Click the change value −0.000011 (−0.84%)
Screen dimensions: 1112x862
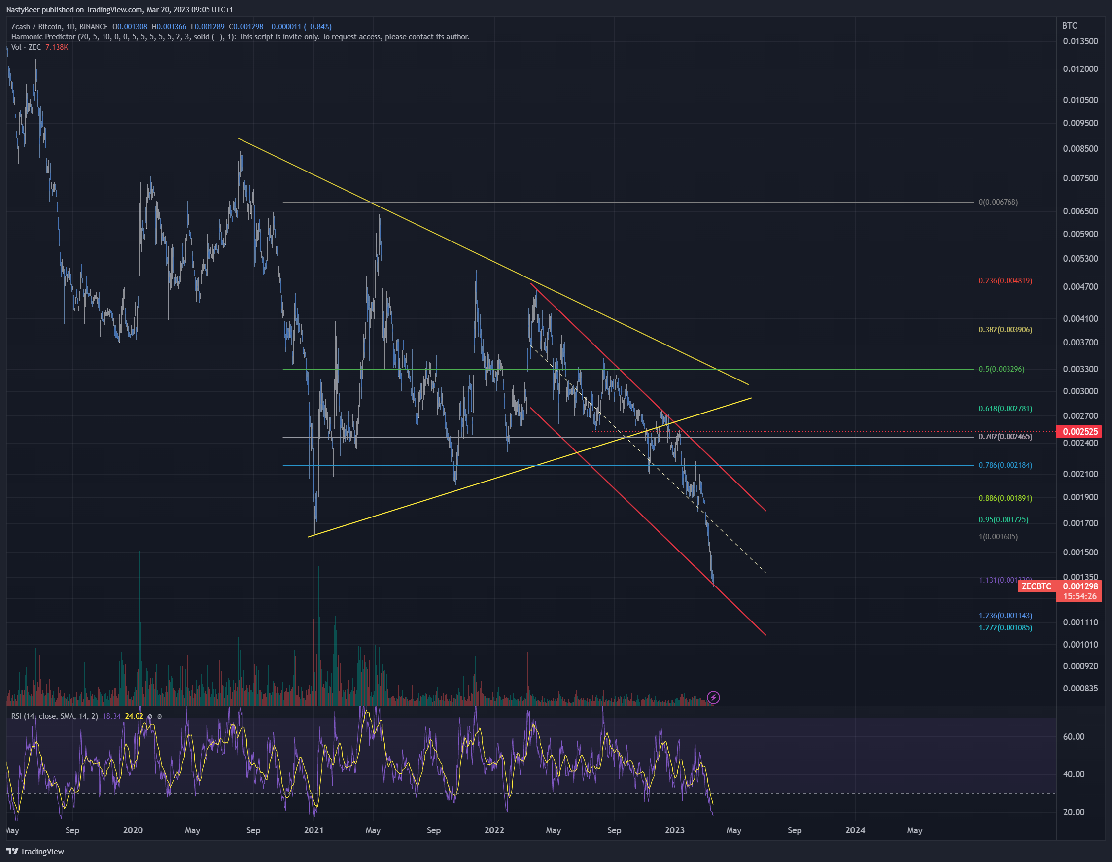(300, 27)
